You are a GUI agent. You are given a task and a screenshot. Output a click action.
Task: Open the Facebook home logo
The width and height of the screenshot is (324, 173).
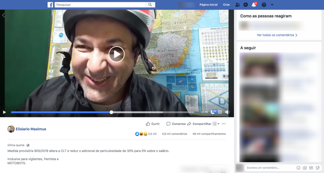tap(50, 5)
